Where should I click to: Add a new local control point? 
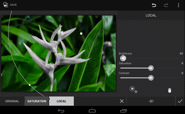click(133, 90)
